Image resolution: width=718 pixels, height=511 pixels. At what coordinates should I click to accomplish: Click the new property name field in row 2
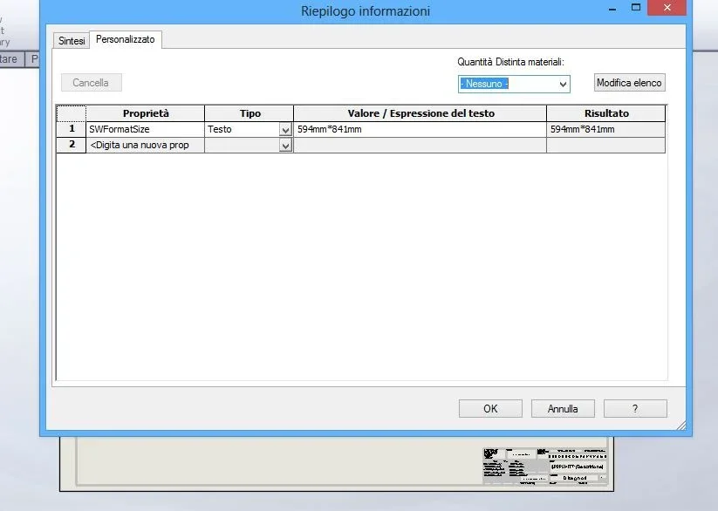[145, 146]
